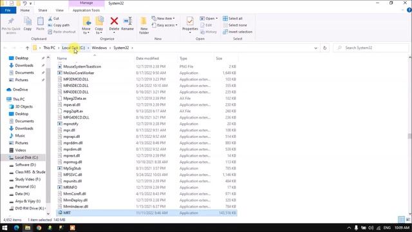The image size is (412, 232).
Task: Sort by the Size column header
Action: (219, 59)
